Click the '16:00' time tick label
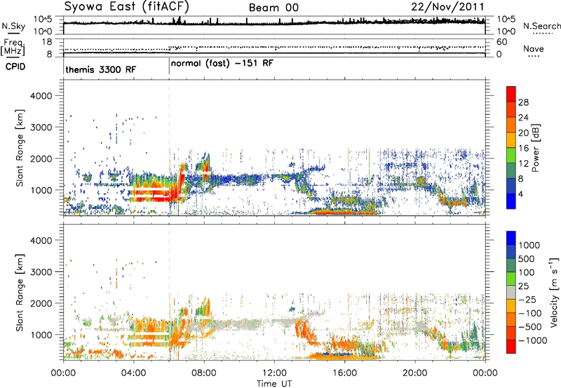Image resolution: width=561 pixels, height=388 pixels. coord(344,373)
